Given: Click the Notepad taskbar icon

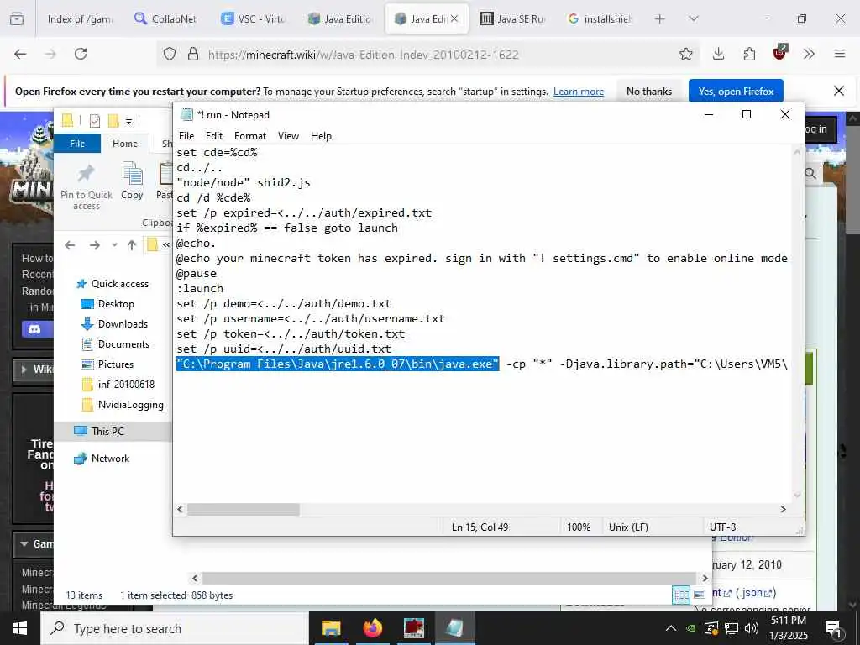Looking at the screenshot, I should point(455,628).
